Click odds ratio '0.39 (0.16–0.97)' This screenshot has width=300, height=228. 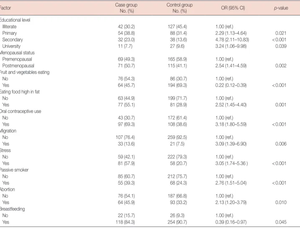tap(231, 222)
